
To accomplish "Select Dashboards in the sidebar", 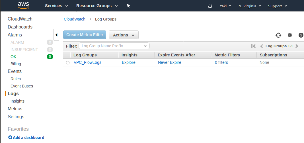I will pos(20,27).
